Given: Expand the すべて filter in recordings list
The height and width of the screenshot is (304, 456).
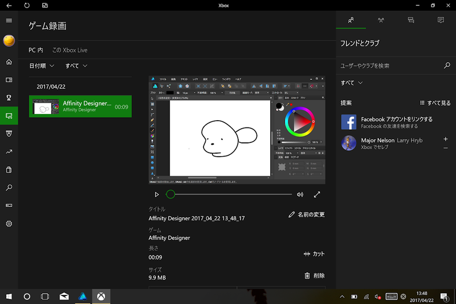Looking at the screenshot, I should point(76,66).
